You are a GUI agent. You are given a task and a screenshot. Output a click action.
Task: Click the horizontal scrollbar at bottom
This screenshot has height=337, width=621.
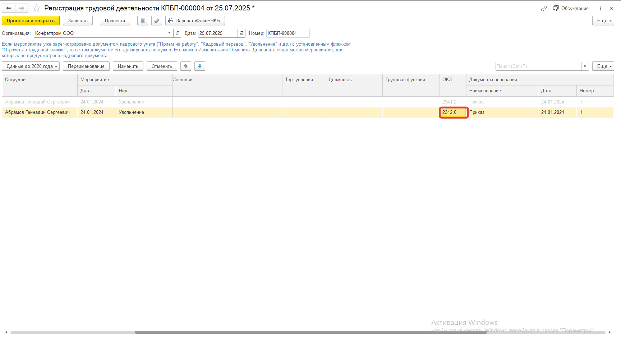coord(310,332)
